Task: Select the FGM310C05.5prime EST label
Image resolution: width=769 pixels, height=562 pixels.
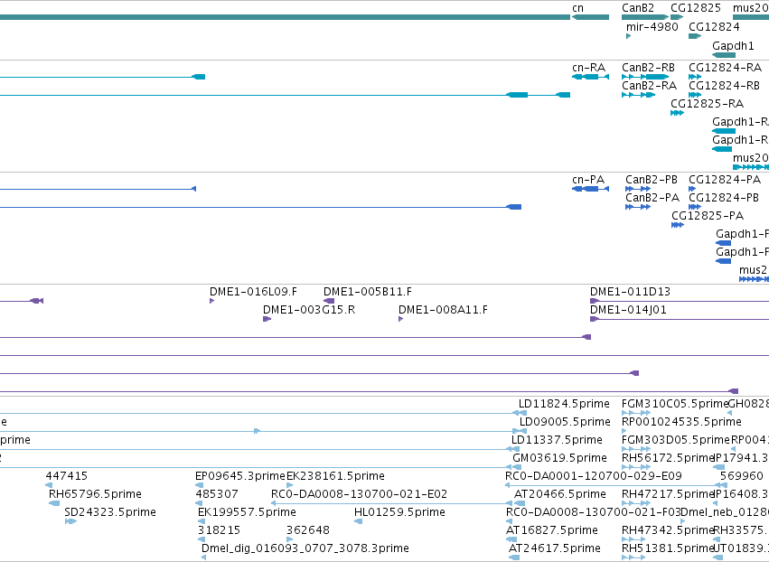Action: click(x=674, y=404)
